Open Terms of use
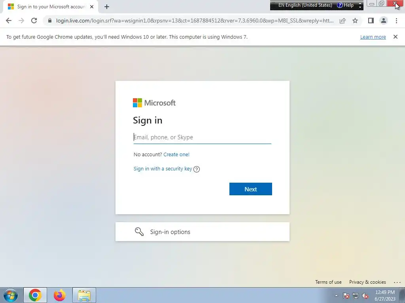This screenshot has width=405, height=303. click(328, 282)
